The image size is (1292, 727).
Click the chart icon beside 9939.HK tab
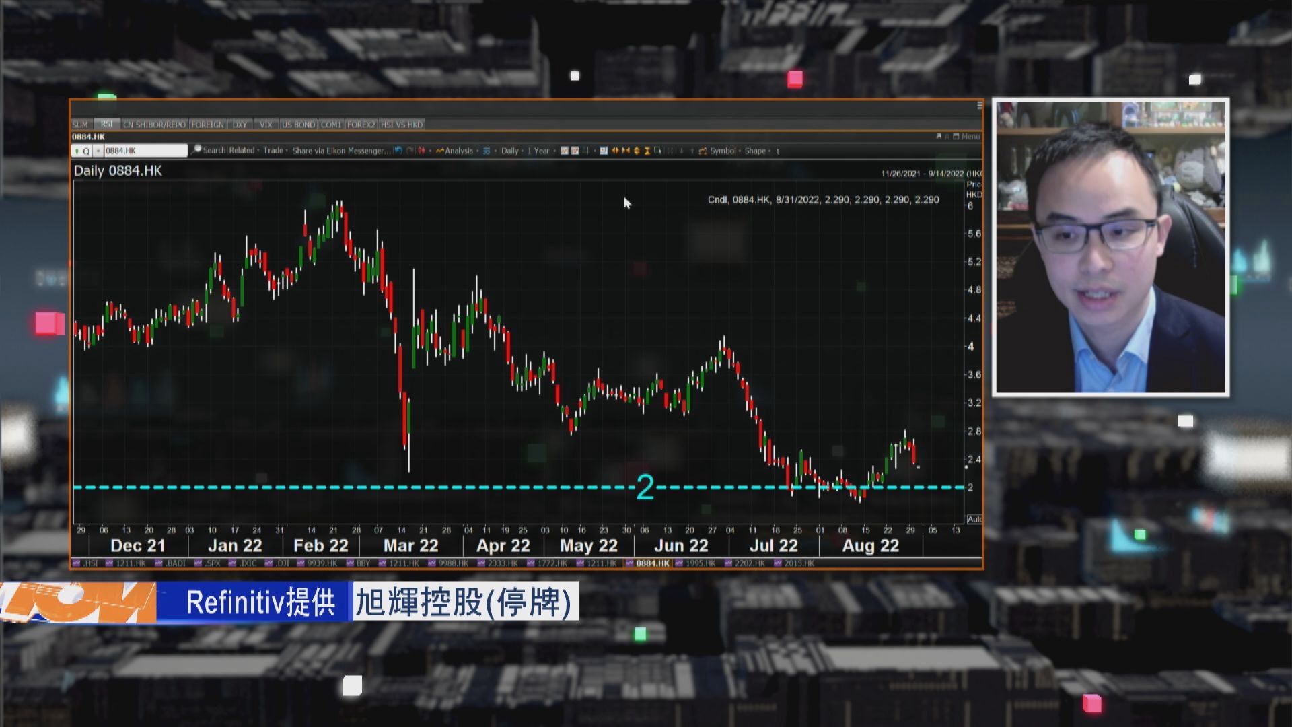pos(299,563)
